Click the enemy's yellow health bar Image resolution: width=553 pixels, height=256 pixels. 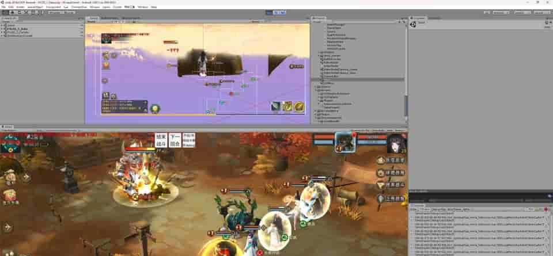pyautogui.click(x=141, y=150)
